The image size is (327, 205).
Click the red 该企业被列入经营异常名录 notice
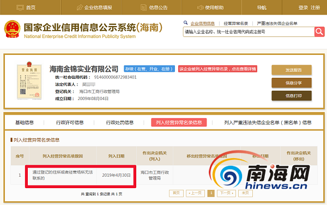click(x=217, y=69)
